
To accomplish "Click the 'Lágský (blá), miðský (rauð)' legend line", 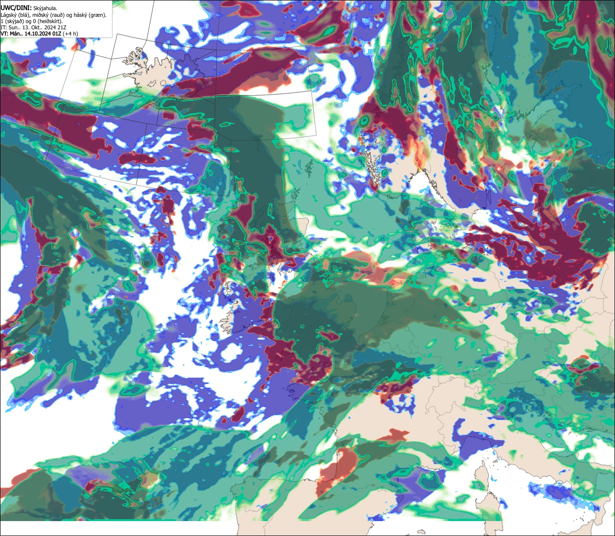I will [x=54, y=15].
